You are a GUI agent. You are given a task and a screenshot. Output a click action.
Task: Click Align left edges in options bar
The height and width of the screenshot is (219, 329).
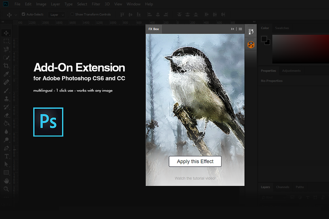click(149, 15)
